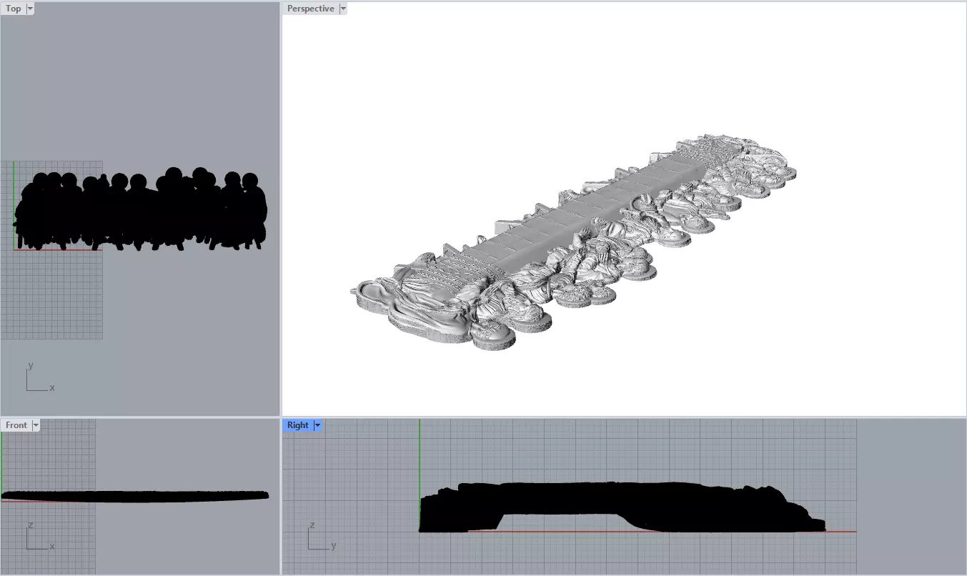Open the Right viewport dropdown arrow

click(318, 425)
